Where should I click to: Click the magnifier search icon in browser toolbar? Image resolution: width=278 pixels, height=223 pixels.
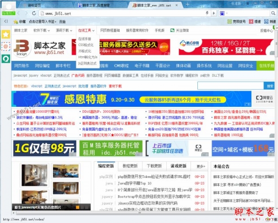click(x=273, y=13)
